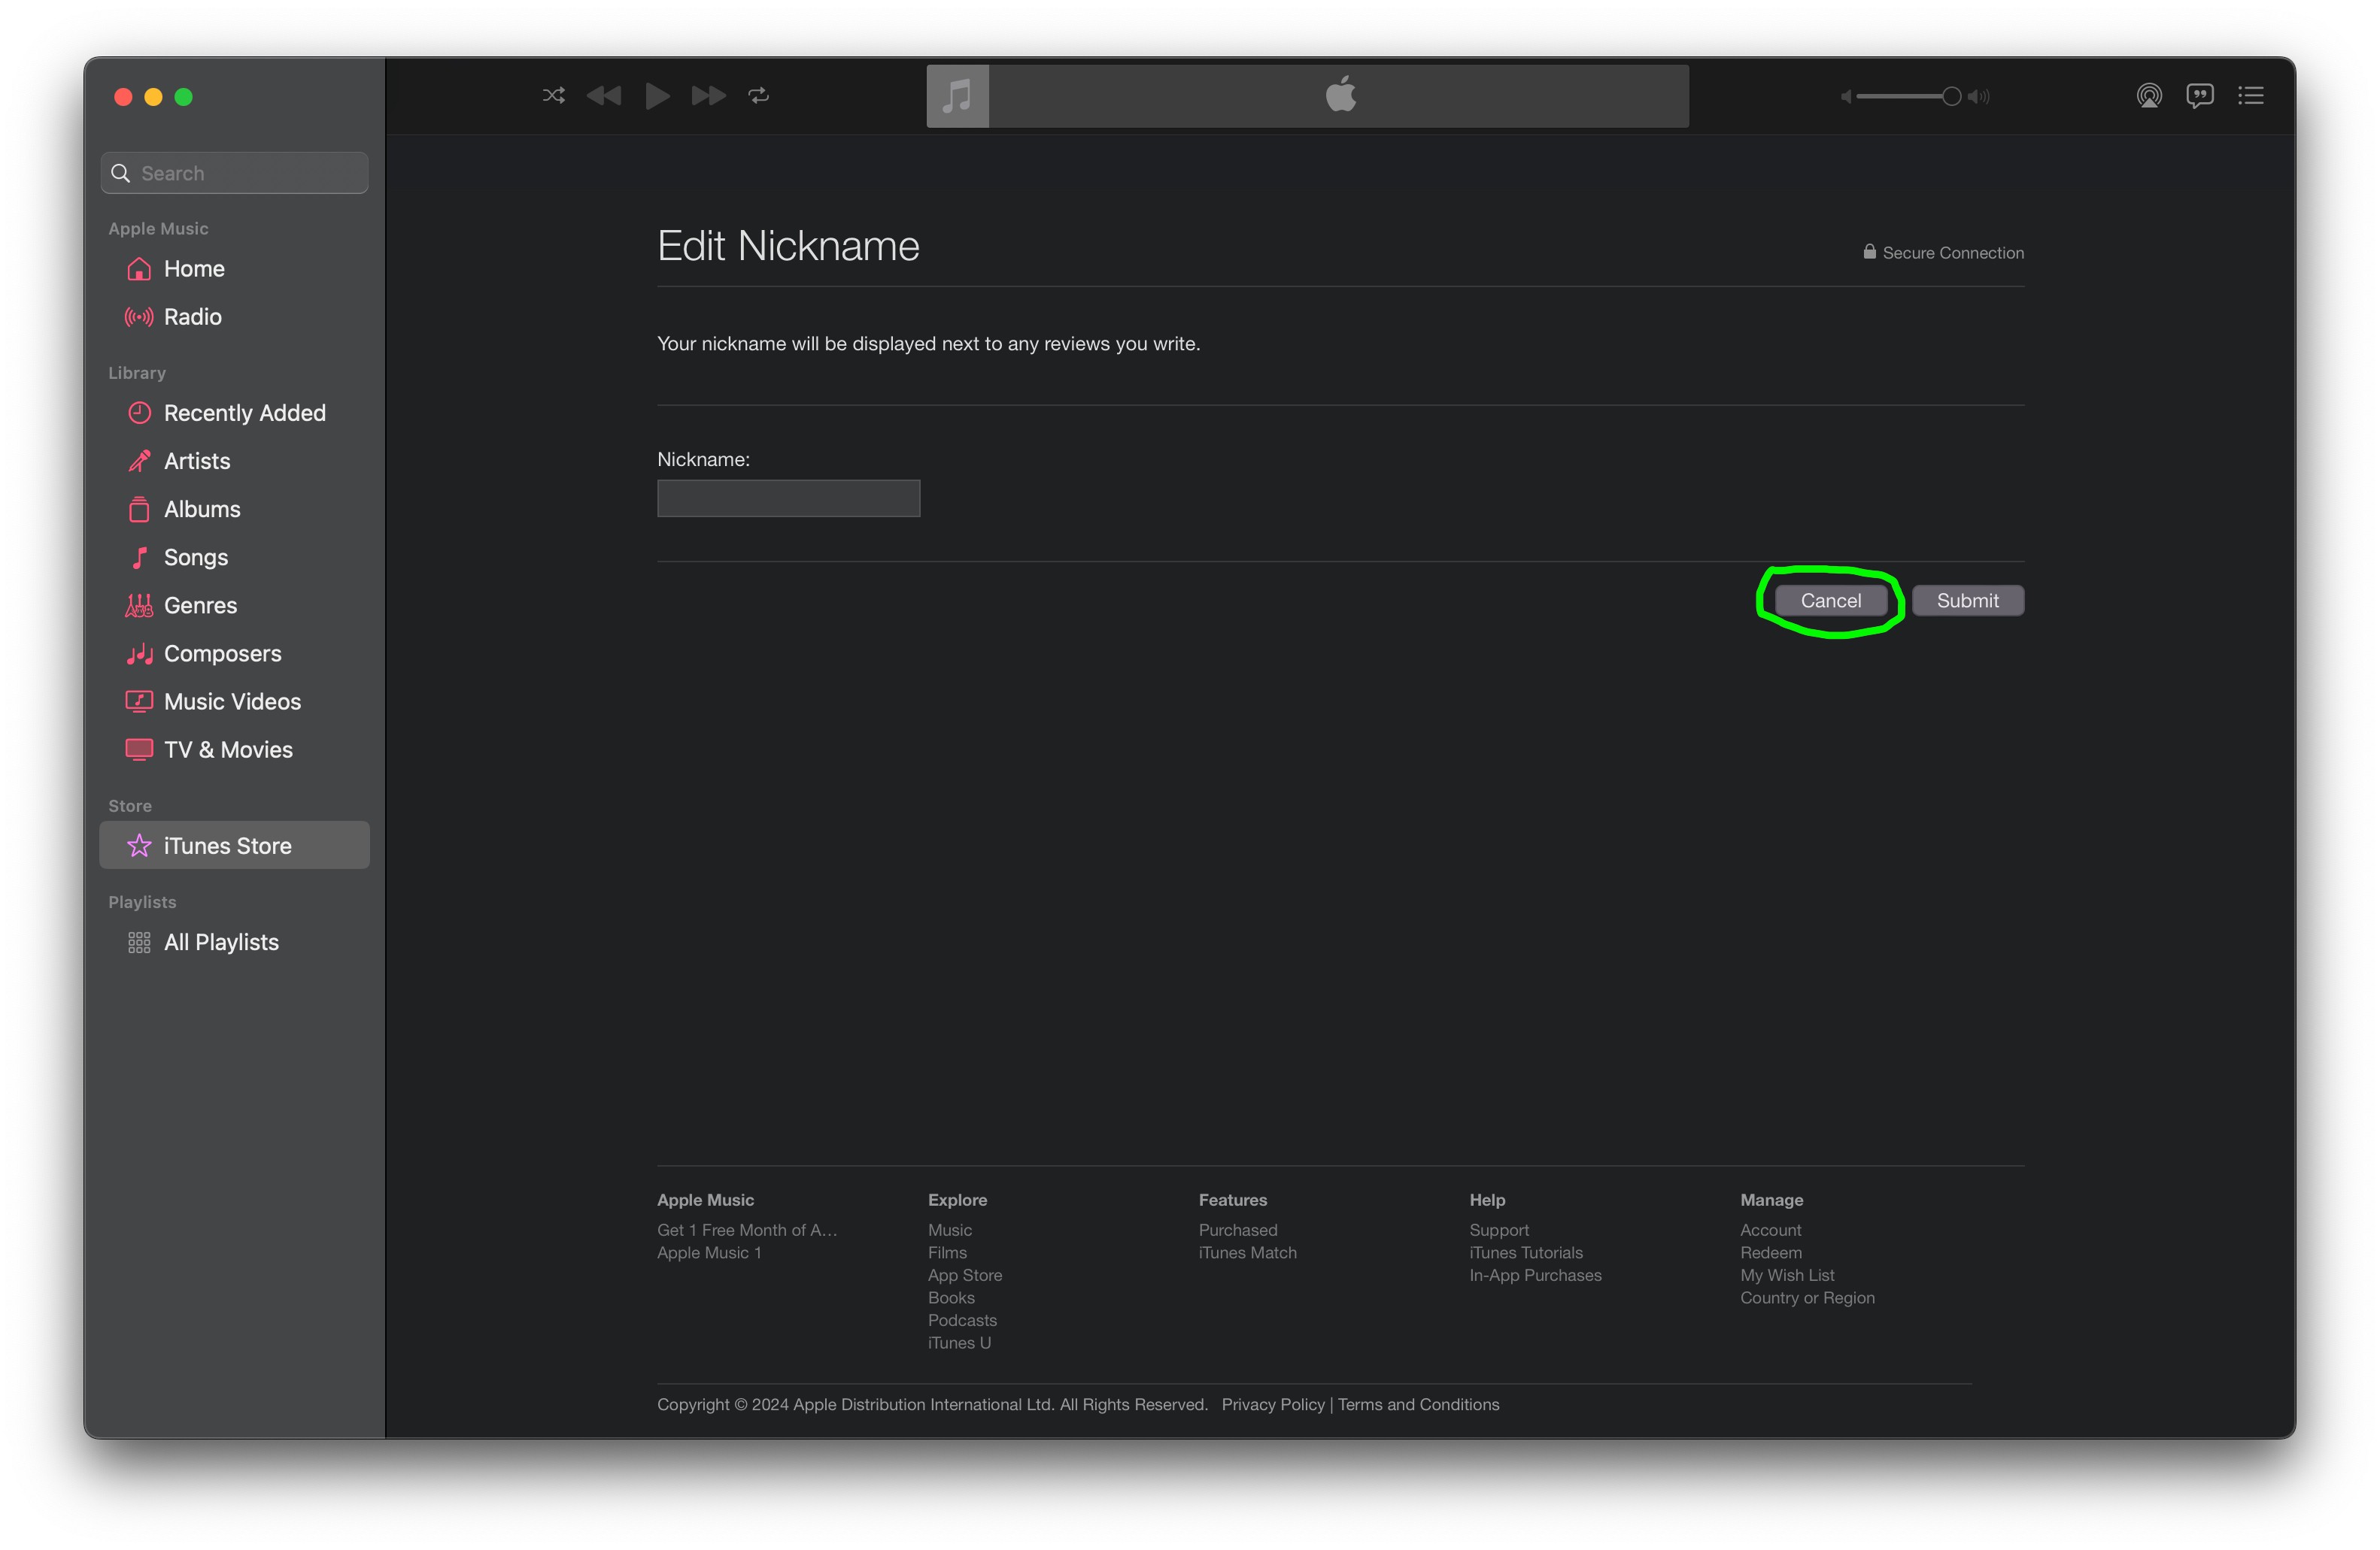Select Recently Added in Library

tap(244, 413)
